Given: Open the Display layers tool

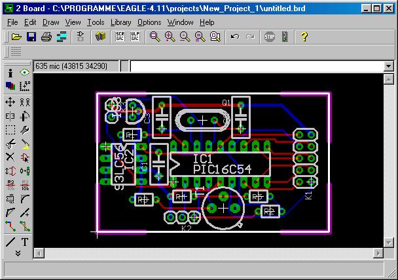Looking at the screenshot, I should (10, 86).
